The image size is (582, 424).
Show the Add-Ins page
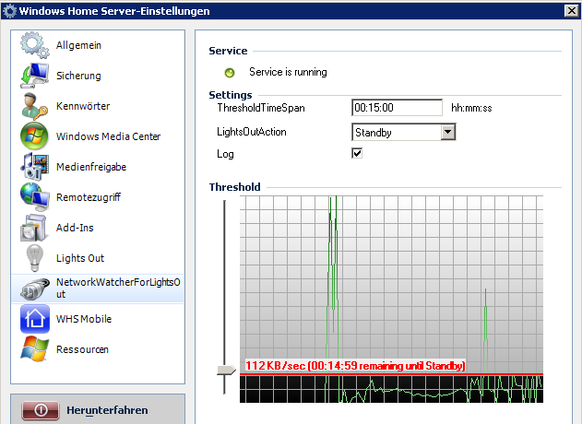pos(75,228)
